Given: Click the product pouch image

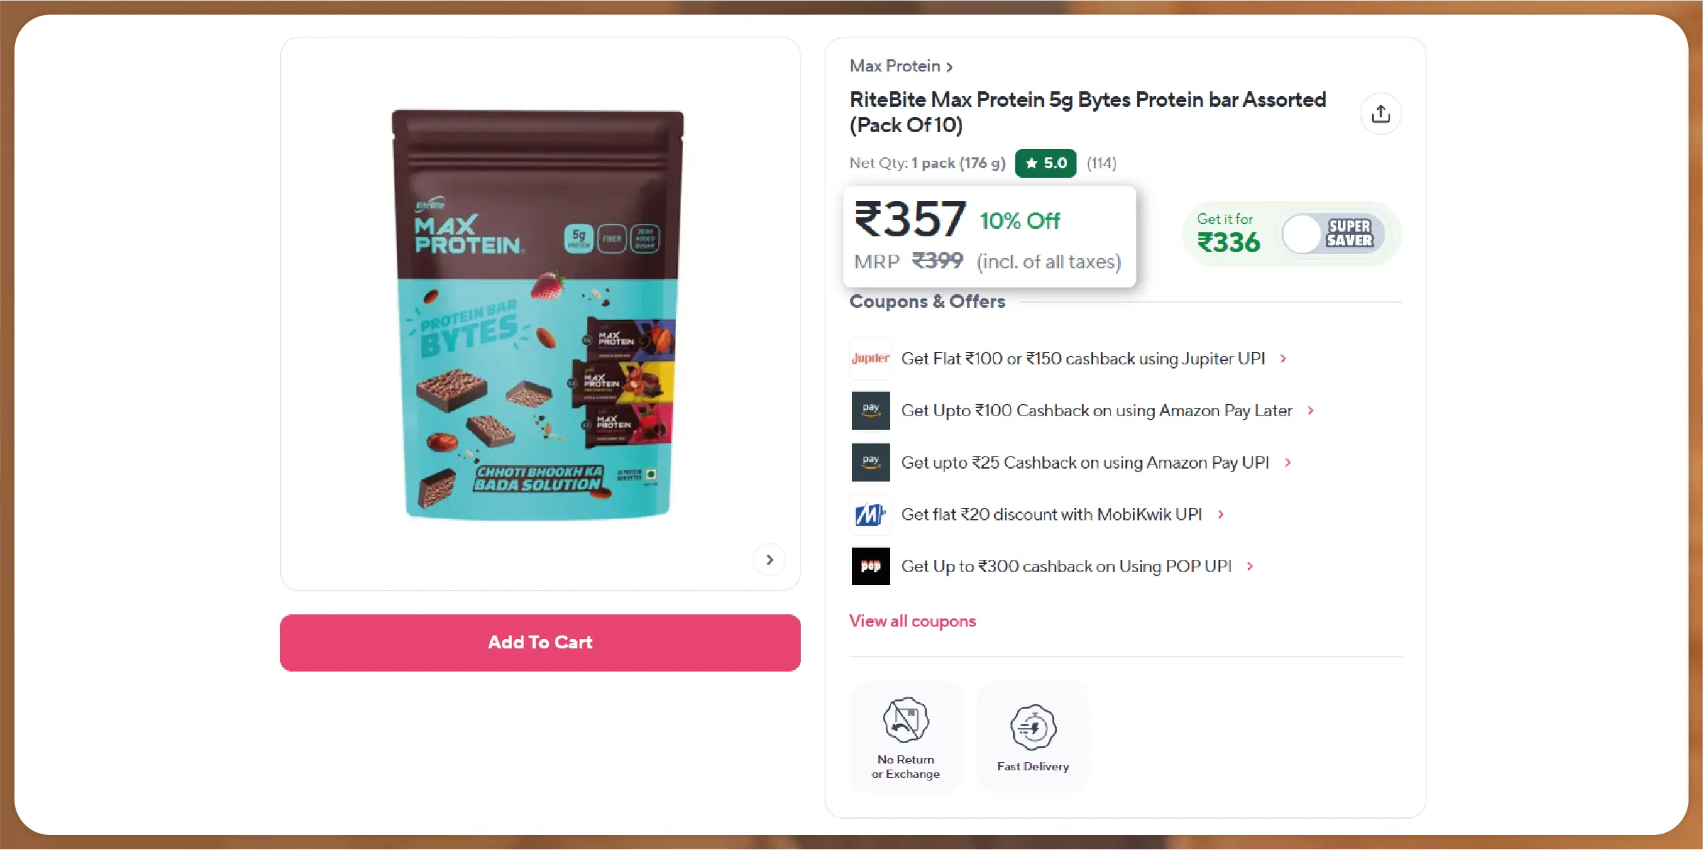Looking at the screenshot, I should 537,315.
